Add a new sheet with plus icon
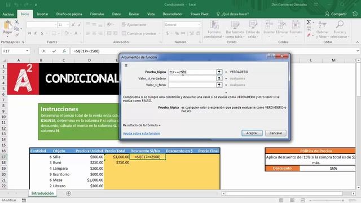 (x=68, y=193)
